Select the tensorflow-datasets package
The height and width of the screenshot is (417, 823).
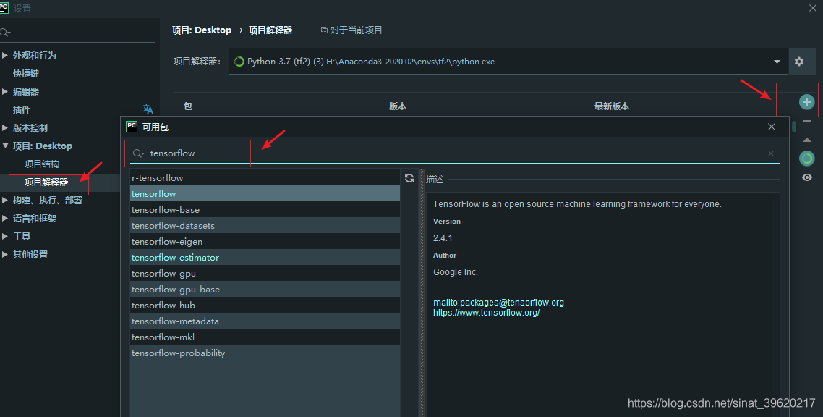coord(265,226)
